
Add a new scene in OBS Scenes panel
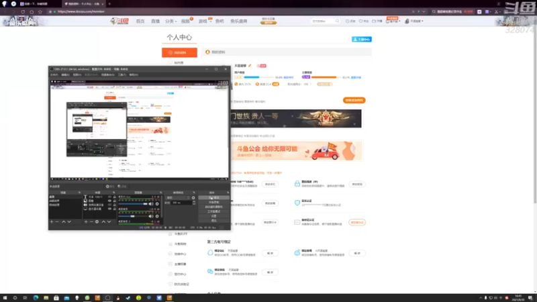click(x=52, y=222)
